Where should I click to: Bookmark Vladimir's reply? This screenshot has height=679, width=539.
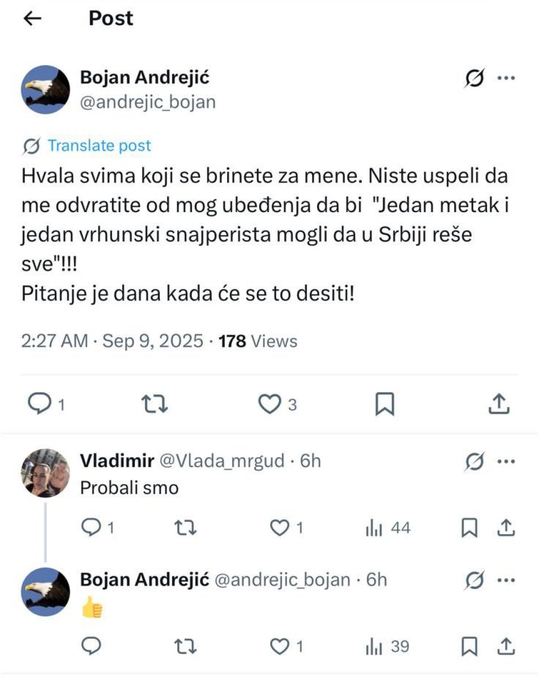click(x=470, y=528)
